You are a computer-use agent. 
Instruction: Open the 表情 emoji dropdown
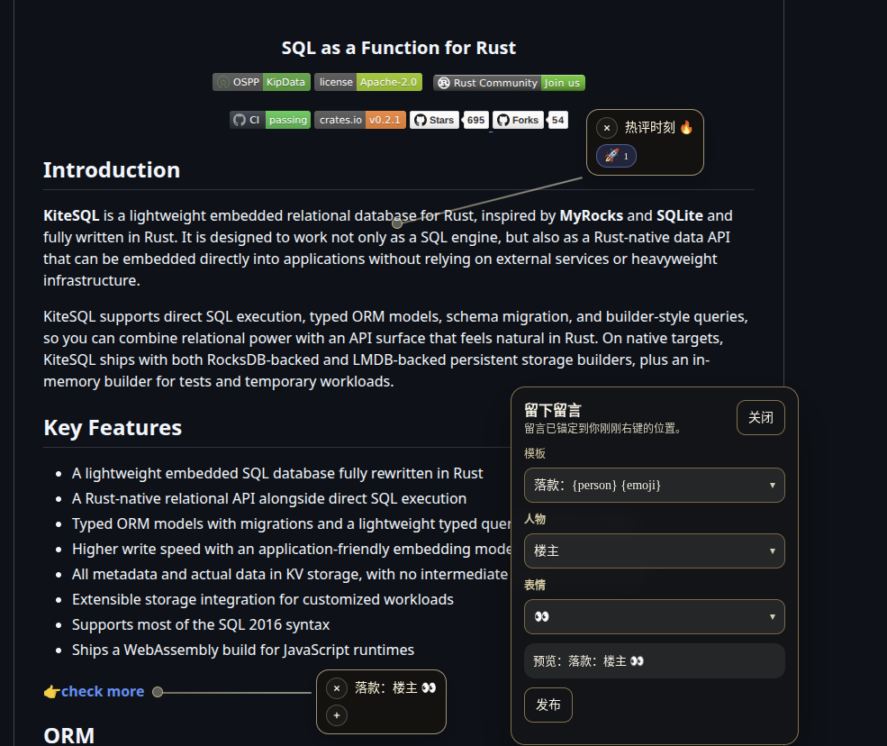coord(654,616)
